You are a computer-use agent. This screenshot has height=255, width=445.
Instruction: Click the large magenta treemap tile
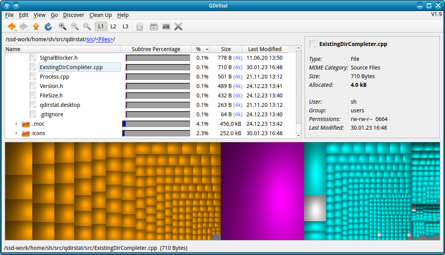[x=262, y=191]
